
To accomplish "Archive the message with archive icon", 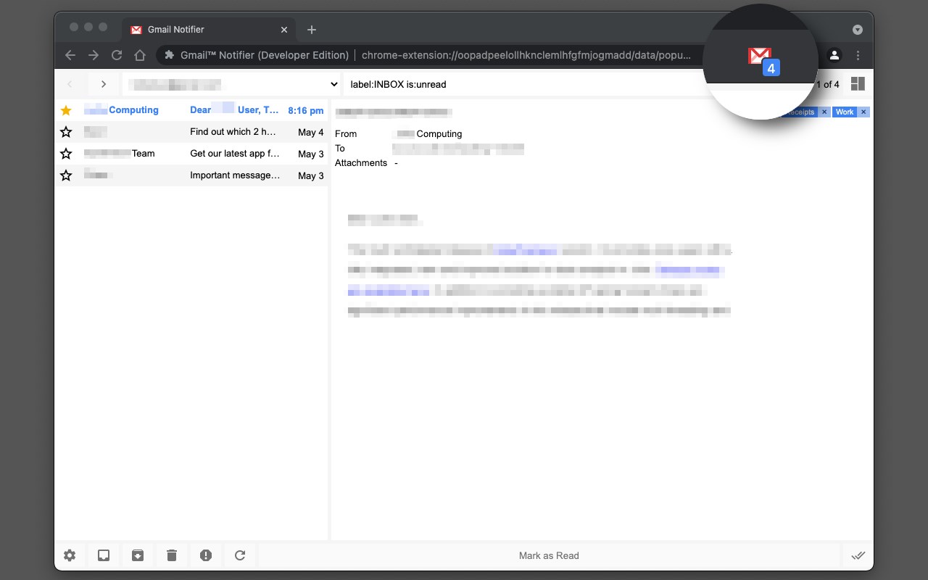I will (138, 555).
